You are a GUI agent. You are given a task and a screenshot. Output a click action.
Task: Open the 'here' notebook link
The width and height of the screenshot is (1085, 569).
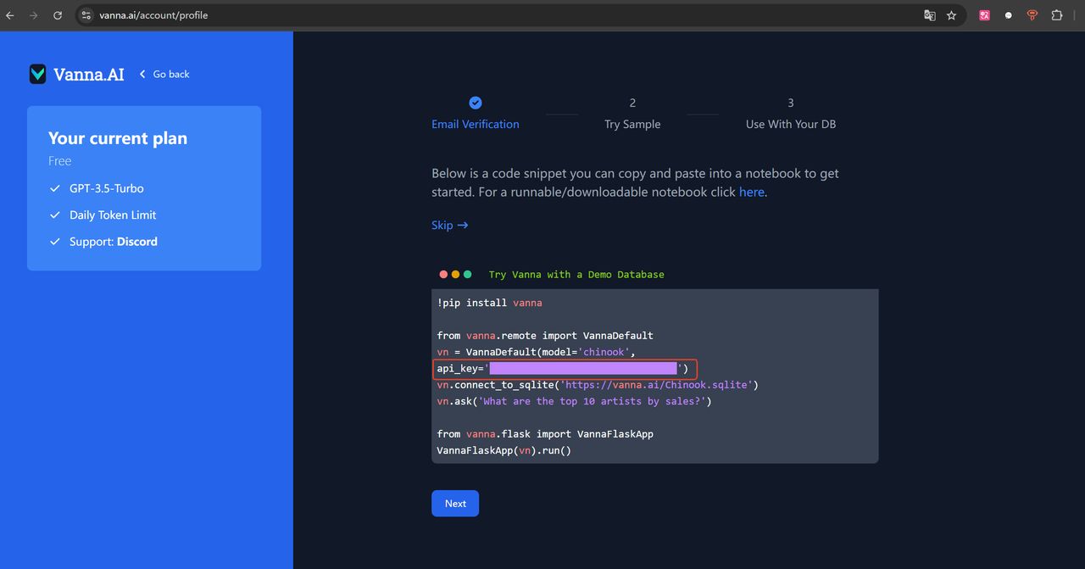point(751,192)
